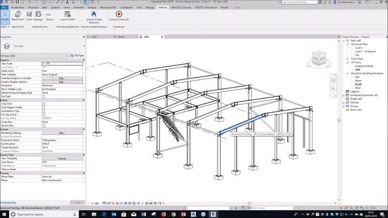Open the Annotate ribbon tab

click(79, 7)
